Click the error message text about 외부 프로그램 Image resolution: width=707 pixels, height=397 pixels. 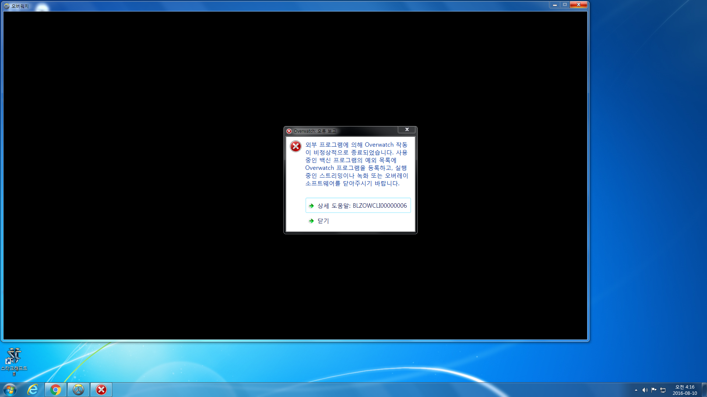pos(356,164)
